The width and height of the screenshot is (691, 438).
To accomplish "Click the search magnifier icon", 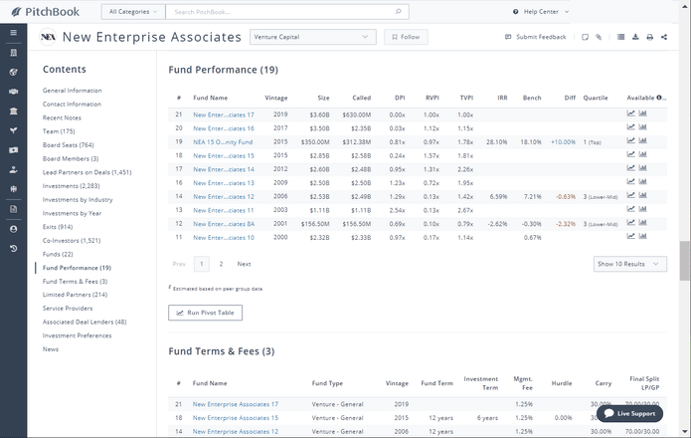I will tap(399, 12).
